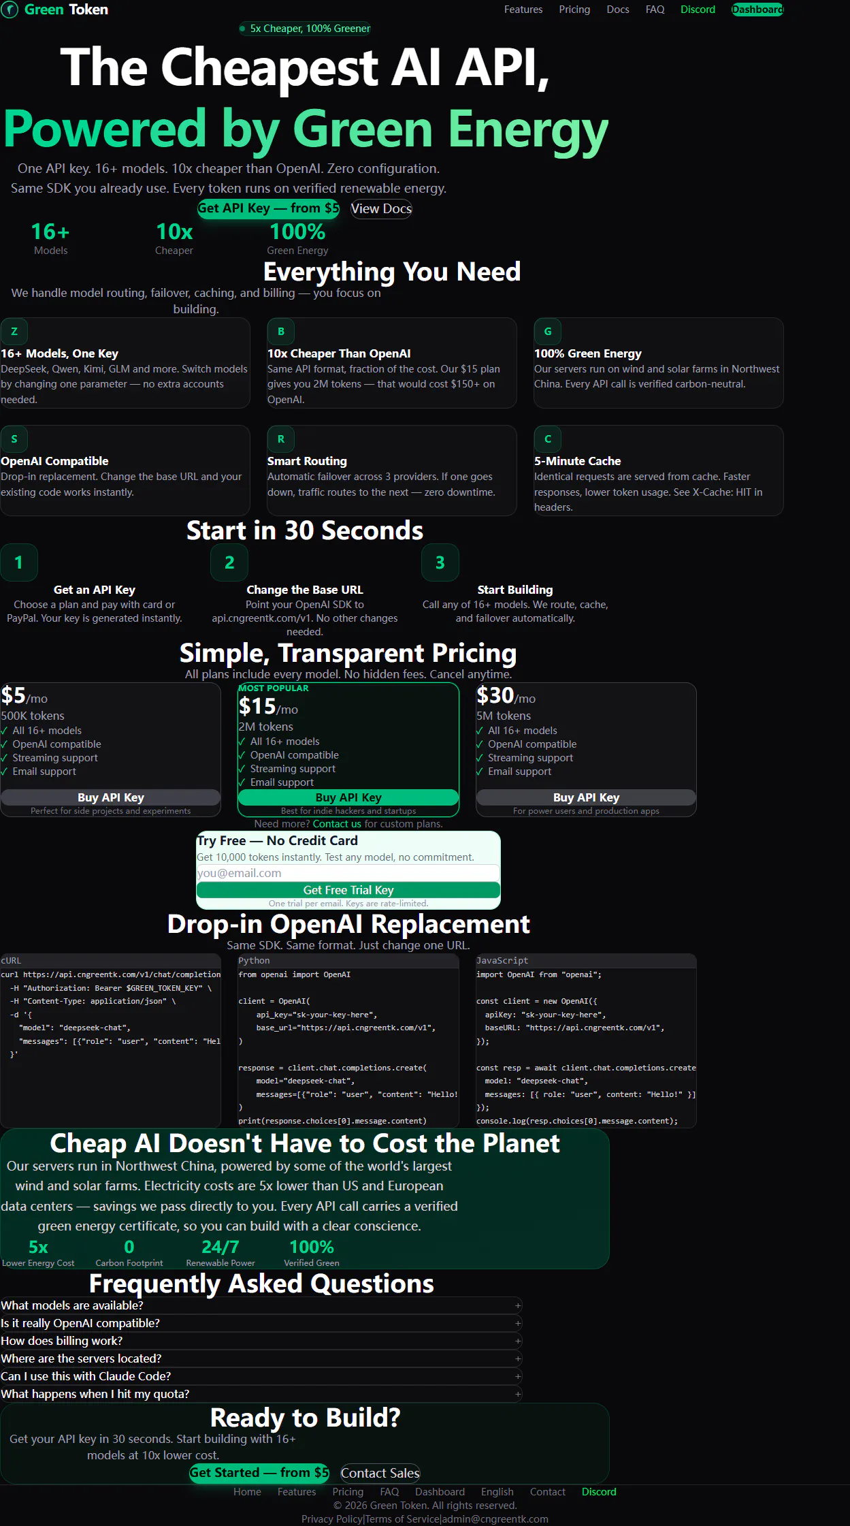Image resolution: width=850 pixels, height=1526 pixels.
Task: Open Contact link in footer
Action: [x=548, y=1492]
